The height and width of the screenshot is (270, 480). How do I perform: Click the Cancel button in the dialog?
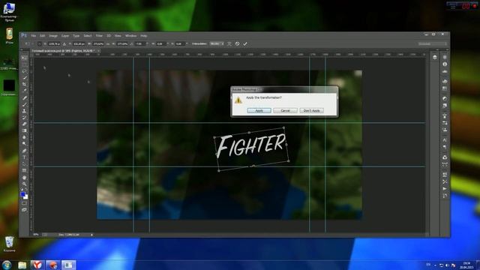point(285,110)
